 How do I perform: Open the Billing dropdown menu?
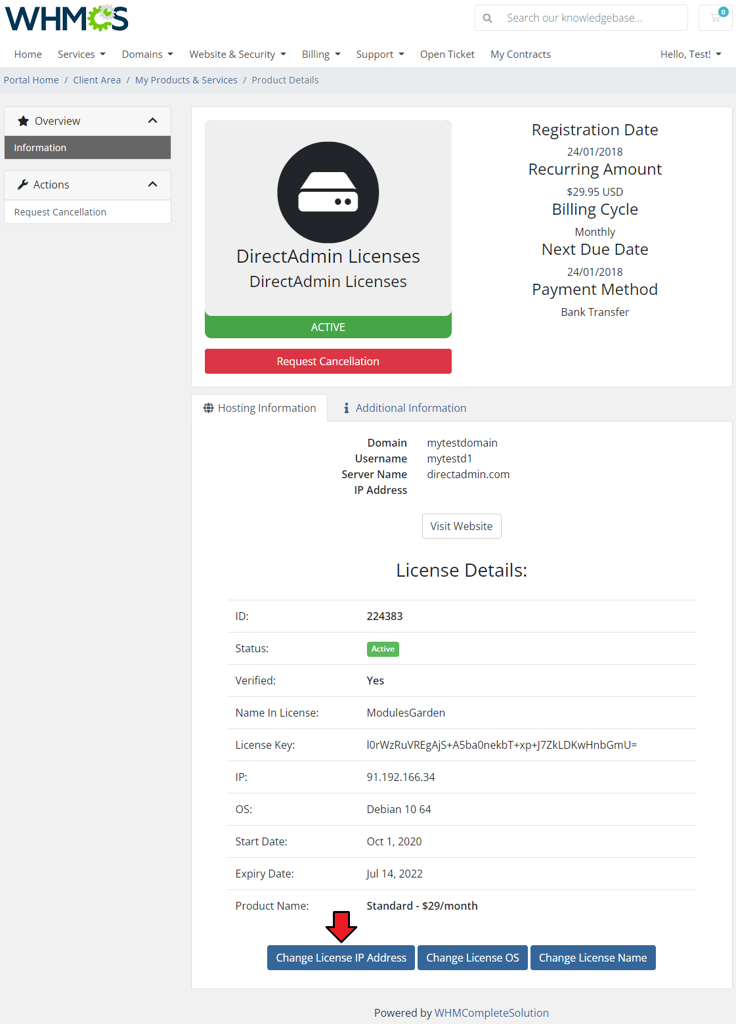pyautogui.click(x=321, y=55)
